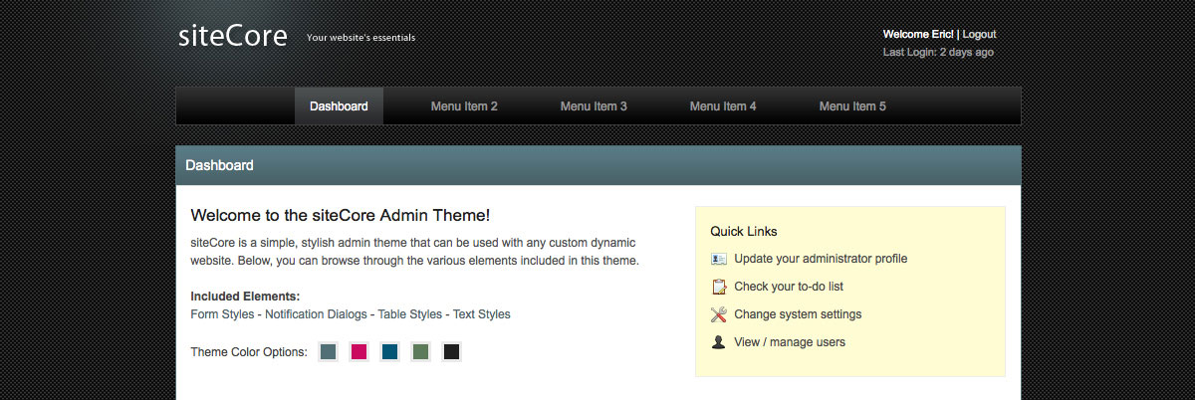Open the Text Styles link
Viewport: 1195px width, 400px height.
(x=481, y=314)
